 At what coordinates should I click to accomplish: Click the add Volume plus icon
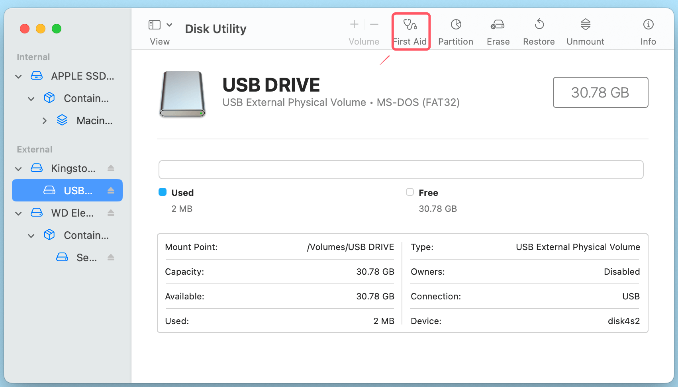[354, 24]
